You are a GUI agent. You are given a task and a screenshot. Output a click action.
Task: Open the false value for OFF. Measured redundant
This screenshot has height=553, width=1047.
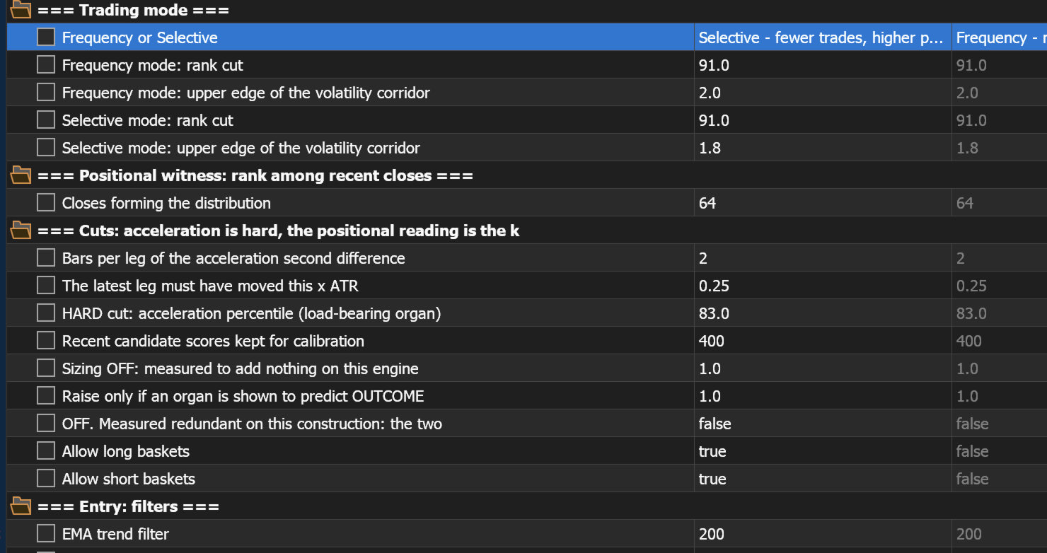coord(823,424)
